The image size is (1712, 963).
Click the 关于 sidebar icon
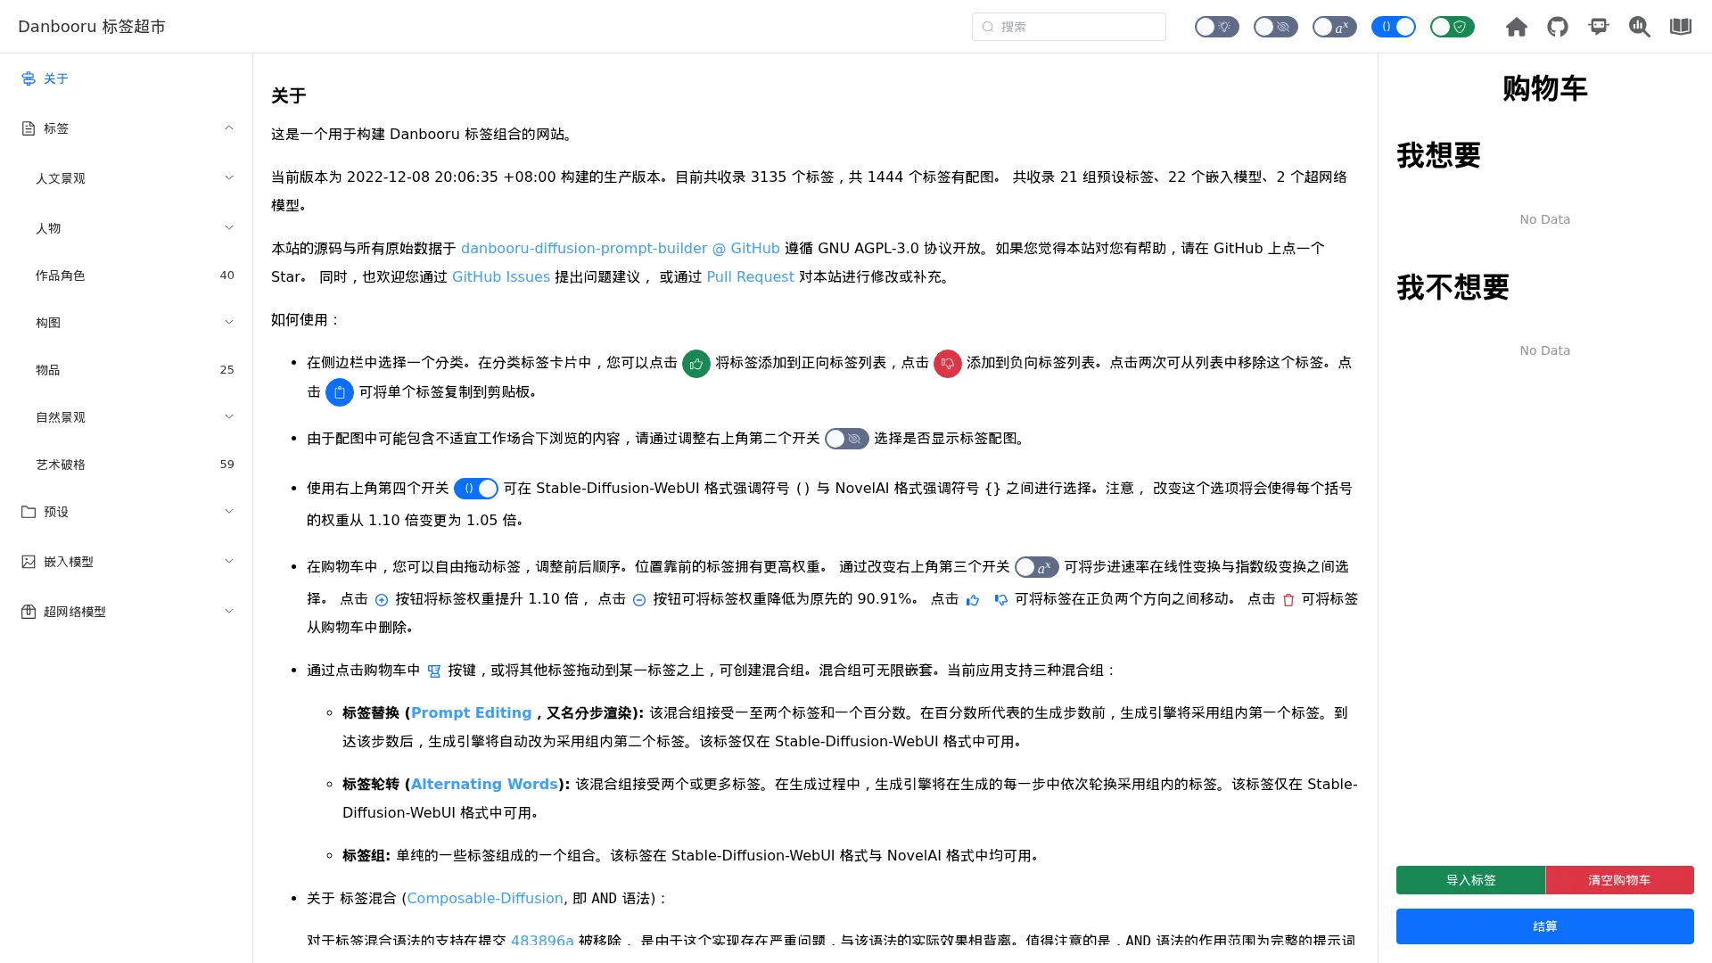point(29,78)
